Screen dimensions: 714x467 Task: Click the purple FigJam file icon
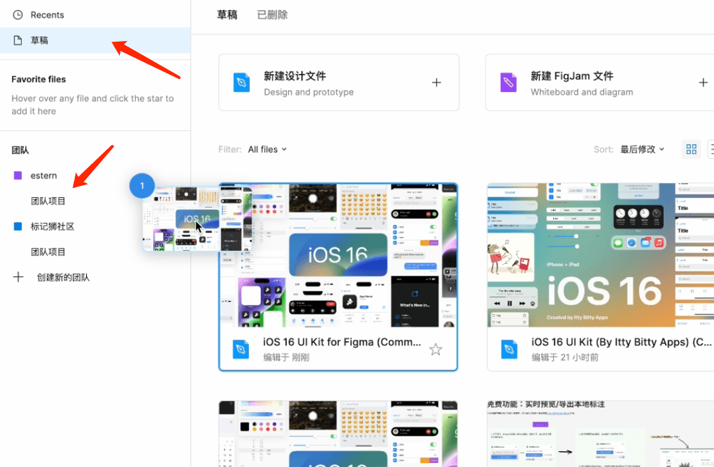[x=507, y=82]
